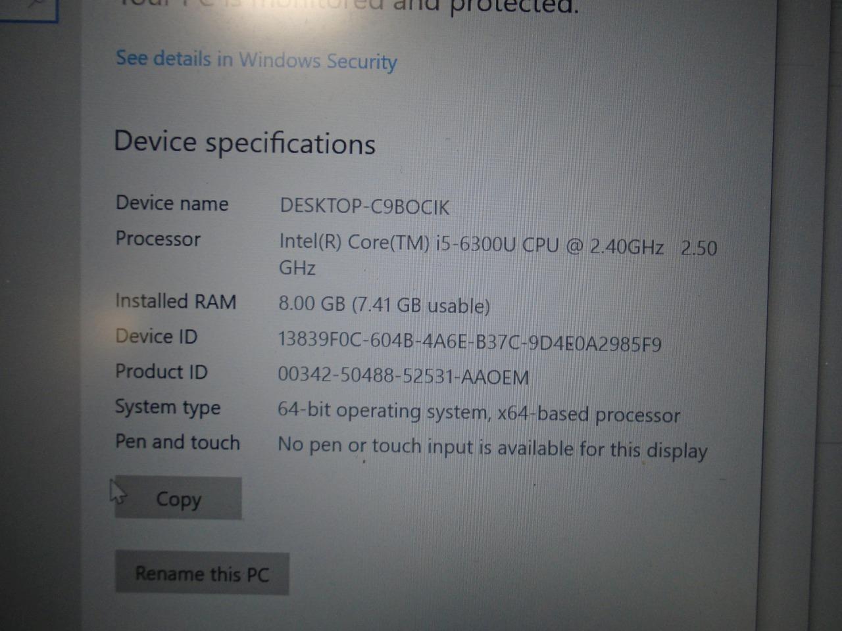The height and width of the screenshot is (631, 842).
Task: Open See details in Windows Security link
Action: coord(257,60)
